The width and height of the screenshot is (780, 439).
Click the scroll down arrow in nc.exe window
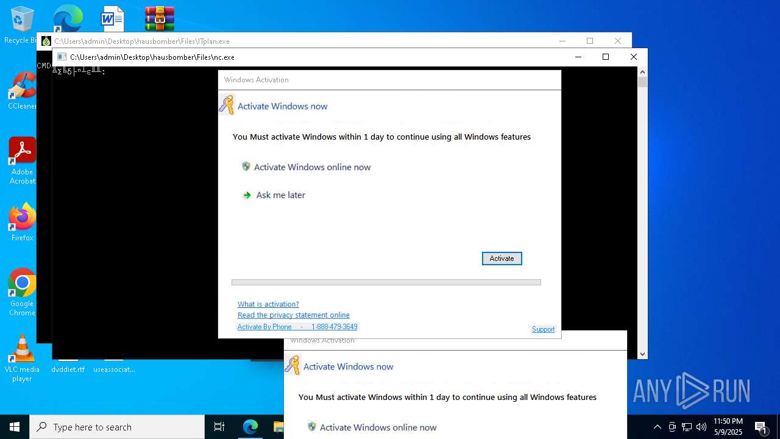pos(642,354)
